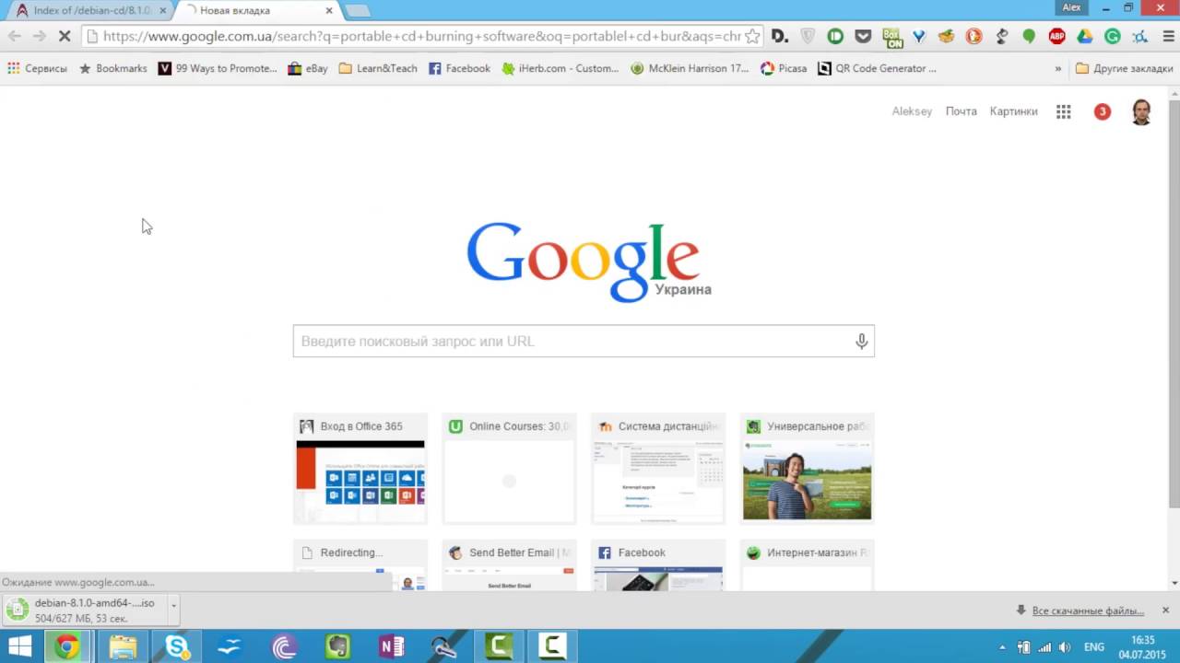Open the DuckDuckGo extension icon
Screen dimensions: 1180x663
point(973,37)
